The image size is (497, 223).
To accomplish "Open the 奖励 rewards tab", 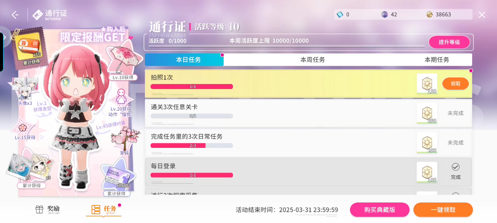I will pyautogui.click(x=48, y=209).
